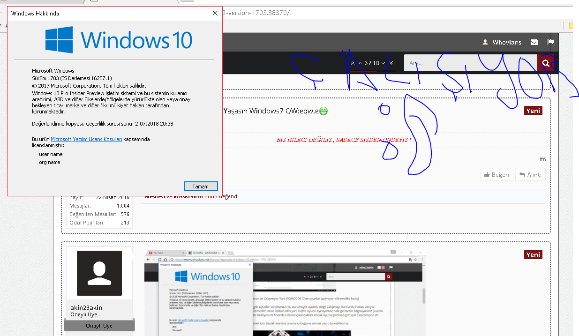Click the red thread progress bar
This screenshot has height=336, width=579.
(363, 71)
